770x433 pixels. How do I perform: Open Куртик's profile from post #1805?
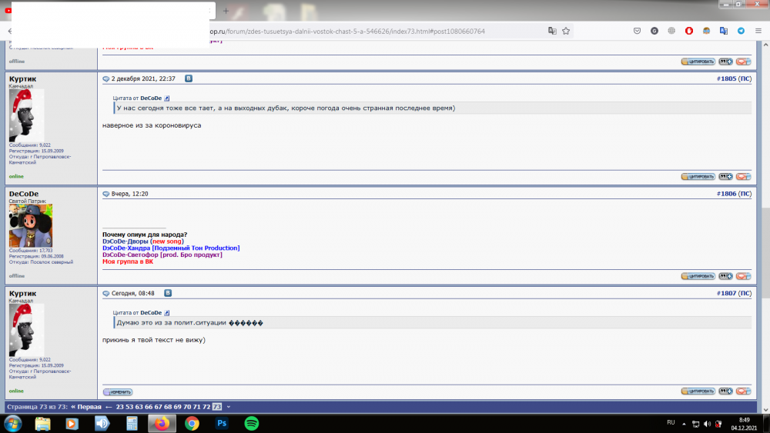click(x=22, y=78)
